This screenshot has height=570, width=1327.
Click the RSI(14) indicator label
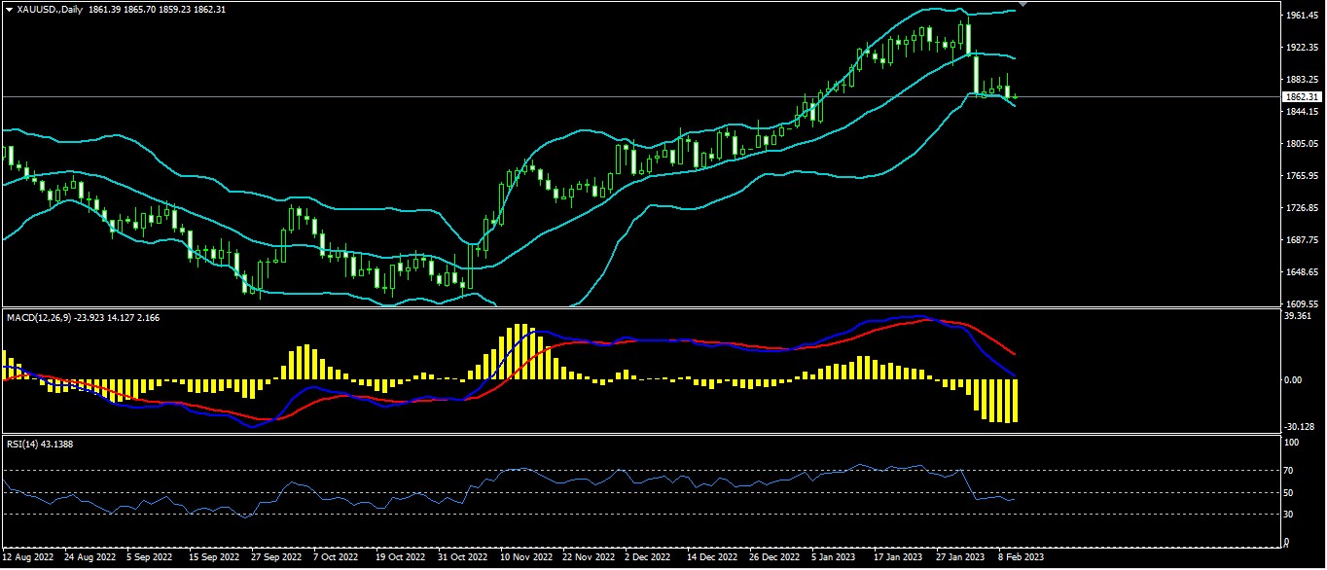click(24, 444)
